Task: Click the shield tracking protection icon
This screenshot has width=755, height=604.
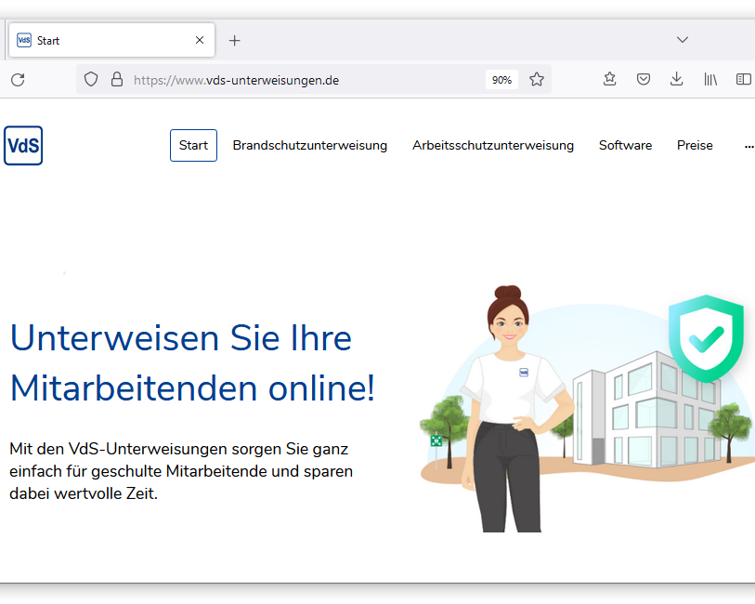Action: (x=91, y=80)
